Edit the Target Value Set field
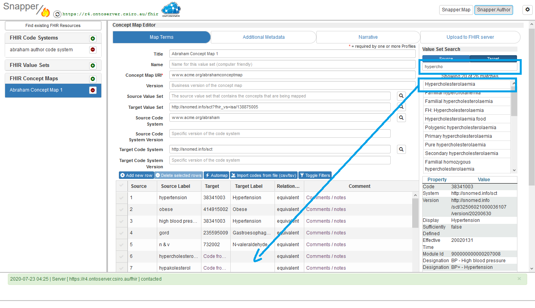The image size is (535, 308). tap(280, 107)
